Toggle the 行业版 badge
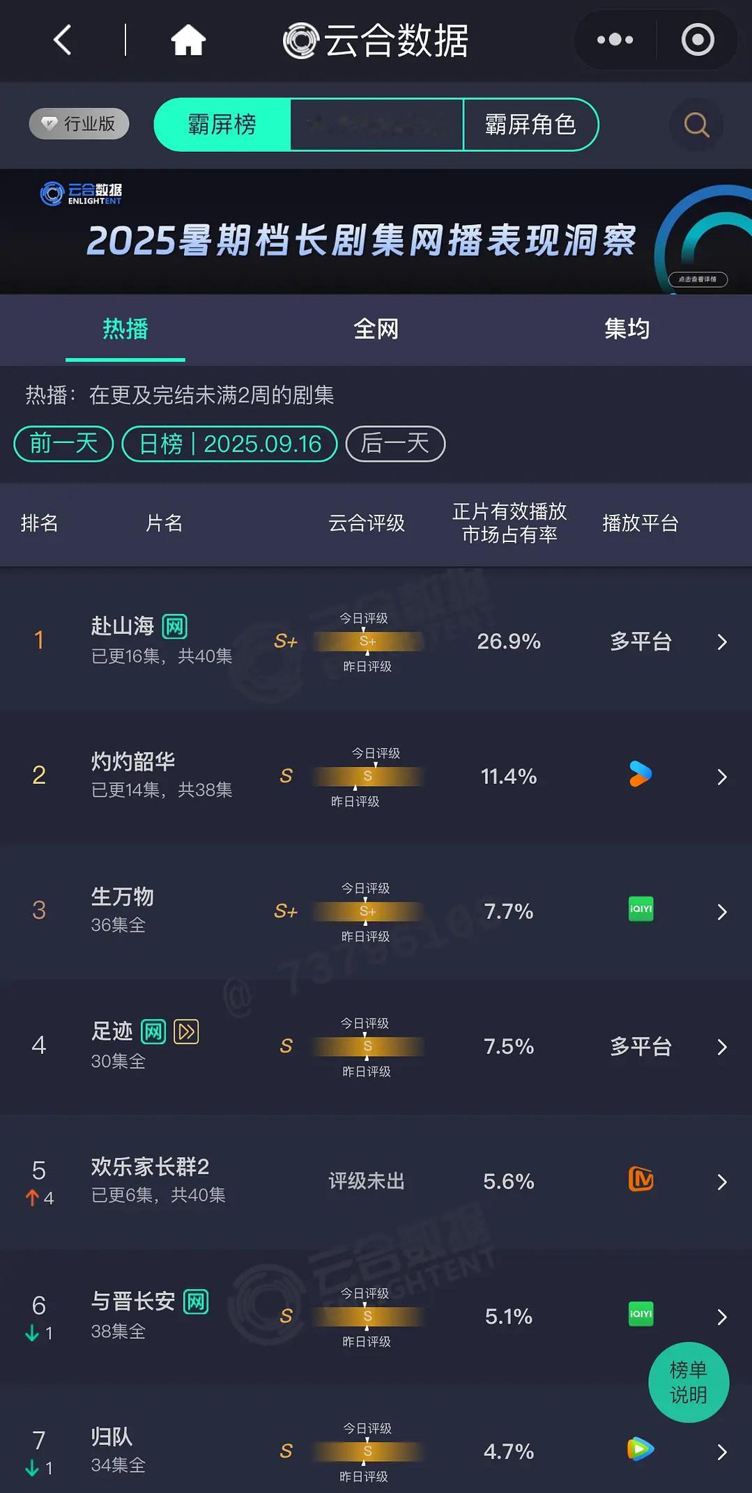752x1493 pixels. (79, 124)
